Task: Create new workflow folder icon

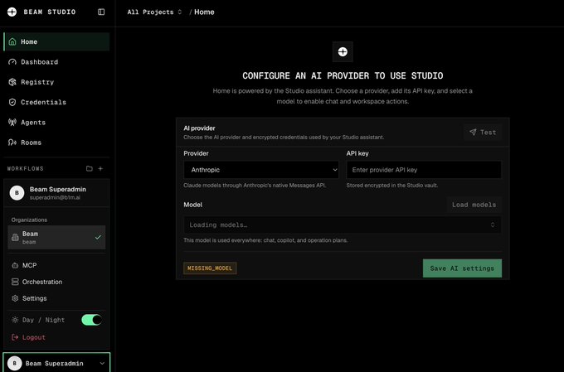Action: [90, 168]
